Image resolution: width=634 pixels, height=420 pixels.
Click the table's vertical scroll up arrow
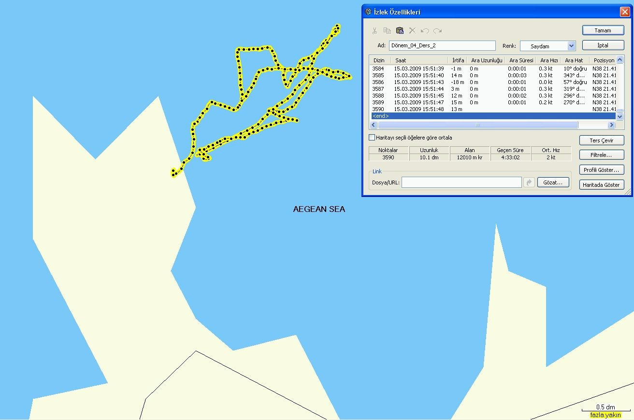pos(620,60)
